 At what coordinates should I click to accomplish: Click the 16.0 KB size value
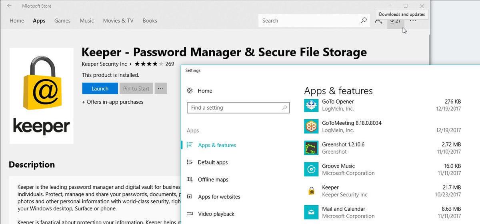(452, 166)
